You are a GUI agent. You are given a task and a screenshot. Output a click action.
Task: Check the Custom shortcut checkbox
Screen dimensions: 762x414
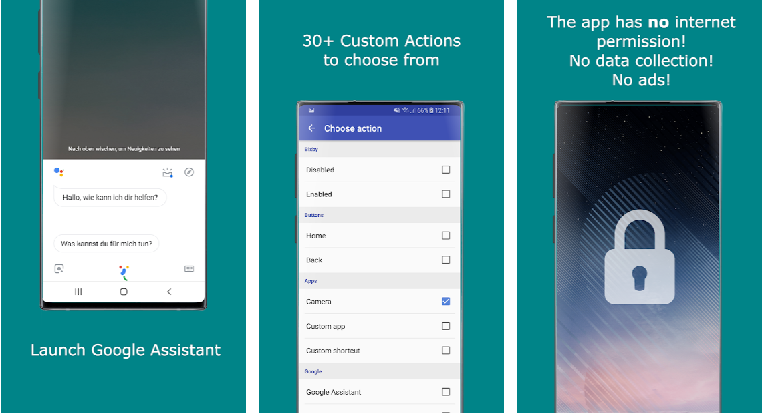[x=446, y=351]
